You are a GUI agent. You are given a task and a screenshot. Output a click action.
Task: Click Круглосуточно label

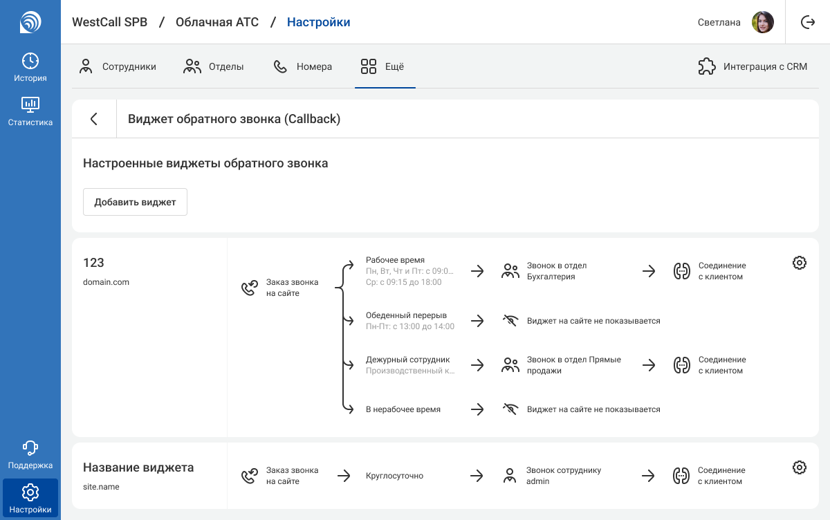(394, 476)
